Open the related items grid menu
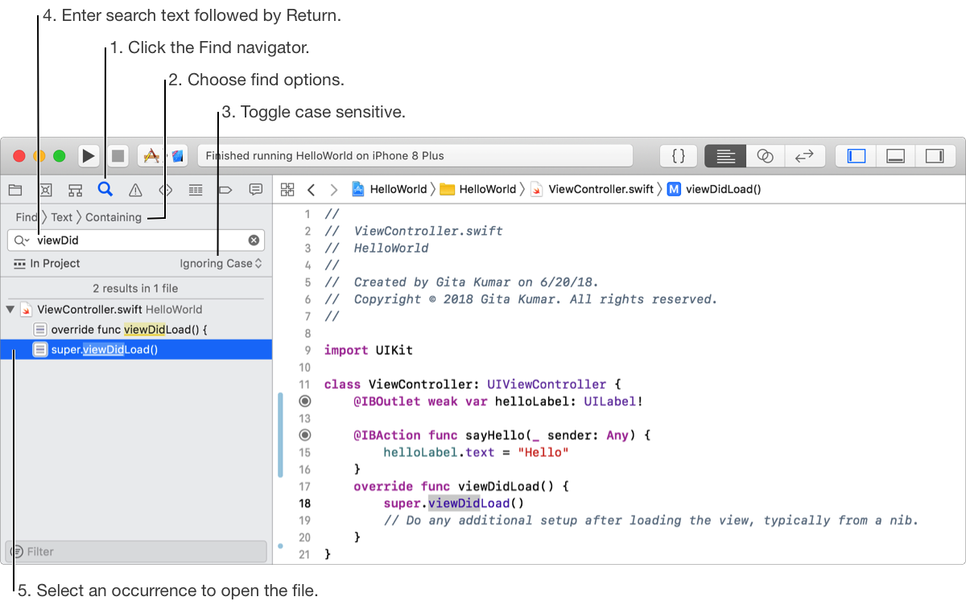Image resolution: width=966 pixels, height=605 pixels. tap(287, 190)
